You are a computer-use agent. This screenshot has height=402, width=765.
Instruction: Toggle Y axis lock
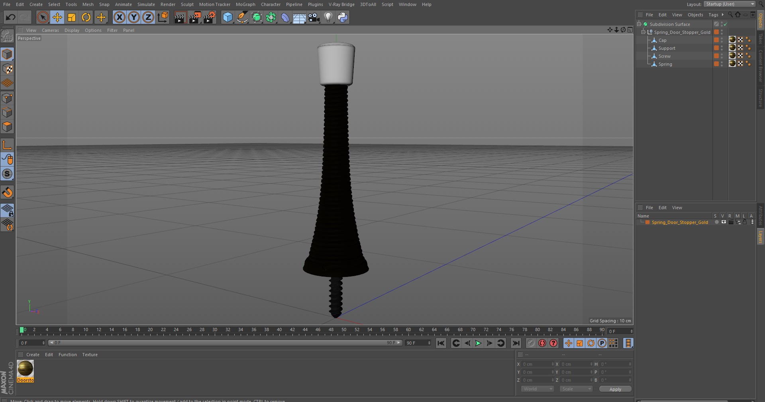tap(134, 17)
